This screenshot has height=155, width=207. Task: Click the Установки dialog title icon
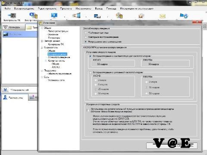pos(41,23)
